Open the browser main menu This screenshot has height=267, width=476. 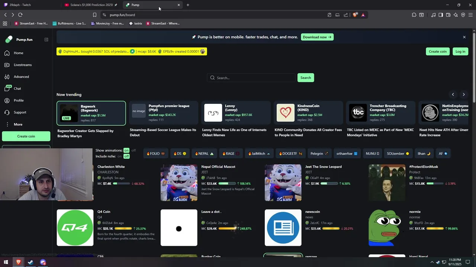coord(470,15)
